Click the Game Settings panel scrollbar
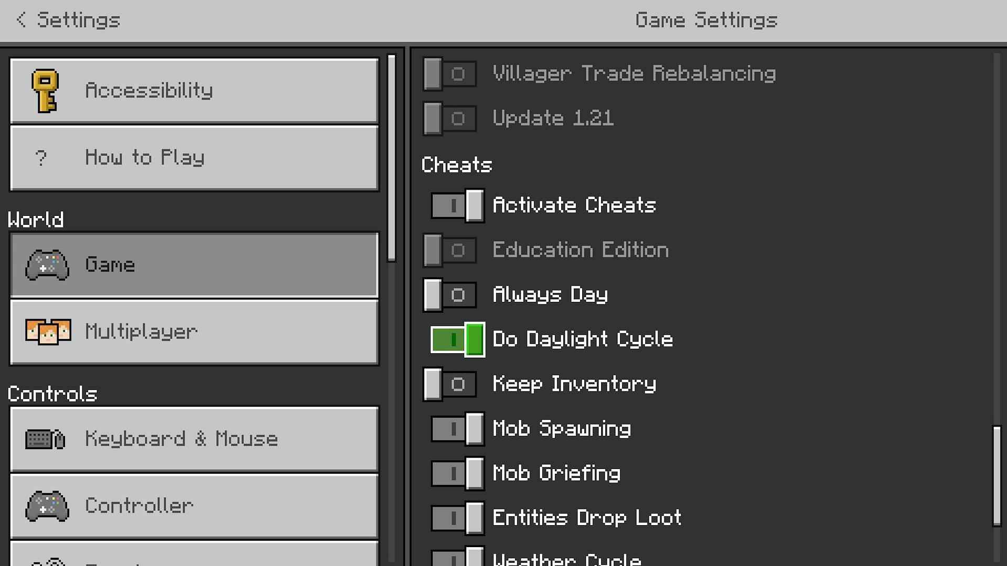The height and width of the screenshot is (566, 1007). tap(997, 475)
